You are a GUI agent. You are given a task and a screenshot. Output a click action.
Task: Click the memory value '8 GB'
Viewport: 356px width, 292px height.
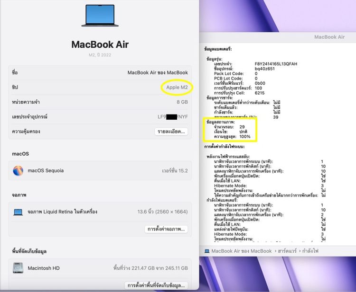coord(182,102)
